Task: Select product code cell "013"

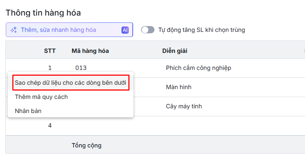Action: tap(81, 68)
